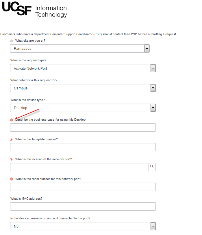Click the asterisk beside room number question

11,179
